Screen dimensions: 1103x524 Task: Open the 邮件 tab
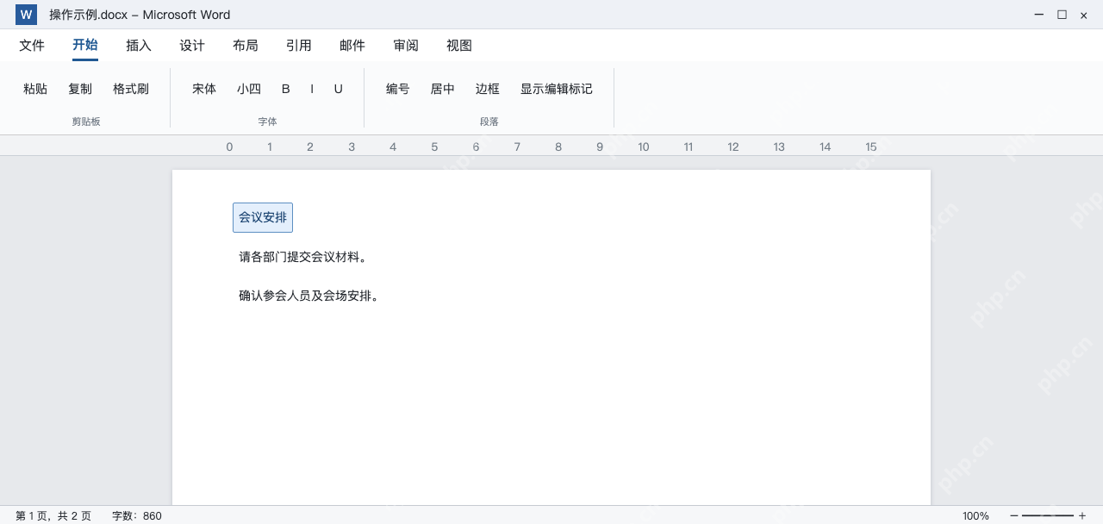[352, 46]
